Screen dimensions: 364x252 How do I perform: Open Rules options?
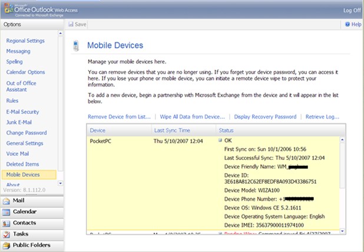[12, 100]
